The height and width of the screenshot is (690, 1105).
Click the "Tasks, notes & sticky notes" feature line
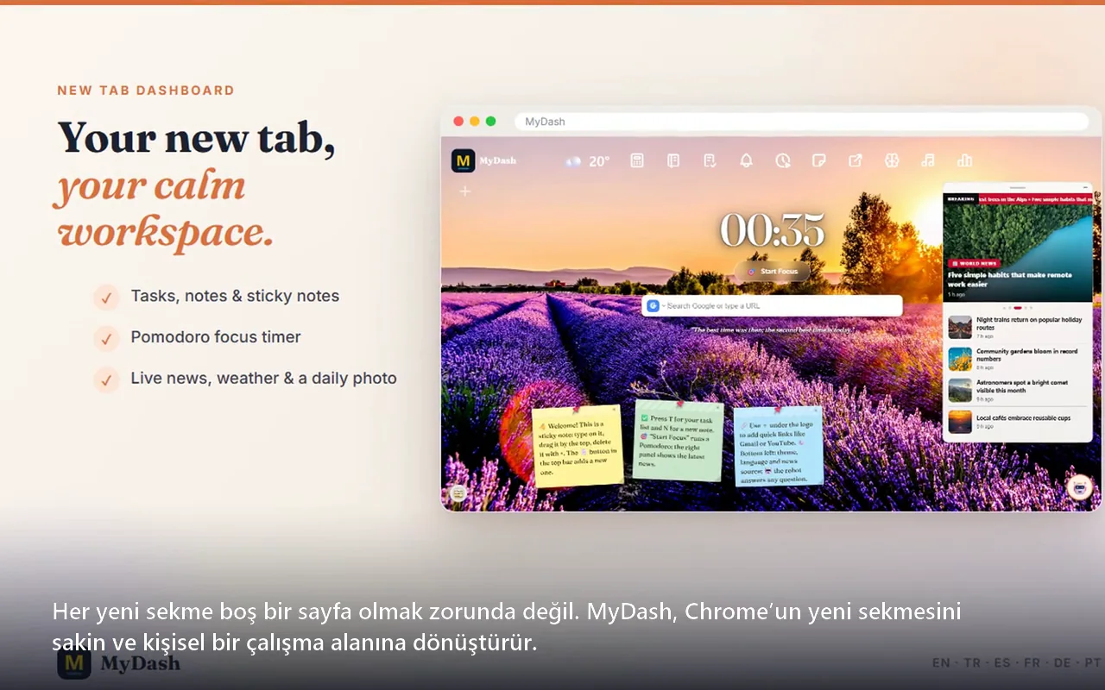pyautogui.click(x=235, y=296)
